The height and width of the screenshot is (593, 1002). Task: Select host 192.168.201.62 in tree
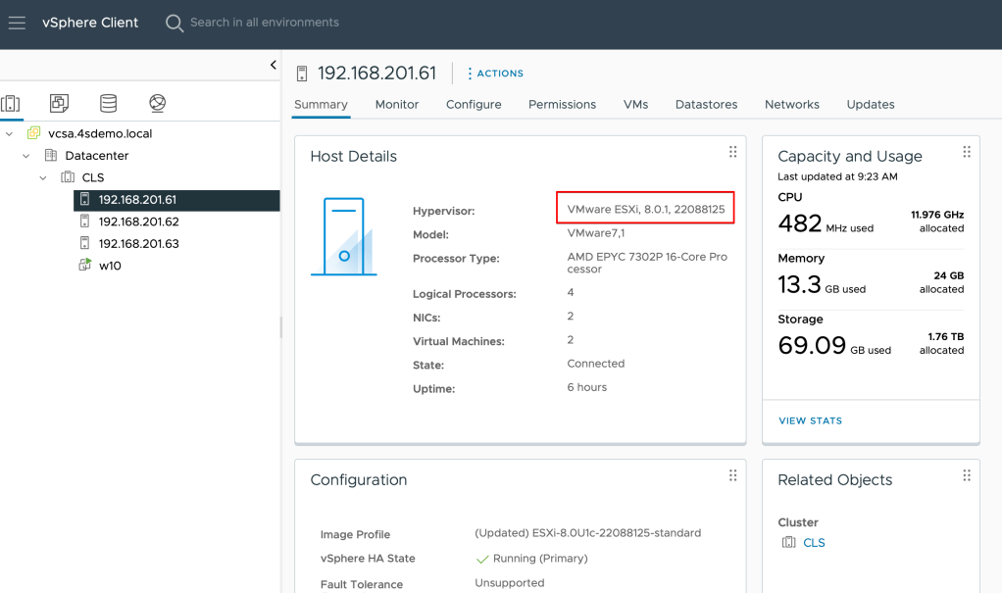click(138, 222)
